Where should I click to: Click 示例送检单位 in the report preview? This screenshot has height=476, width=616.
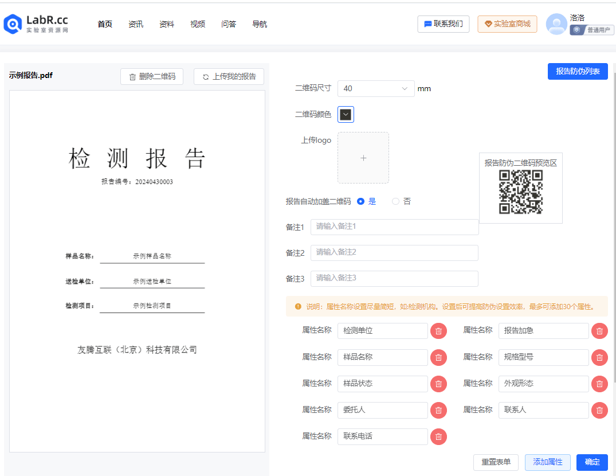152,282
